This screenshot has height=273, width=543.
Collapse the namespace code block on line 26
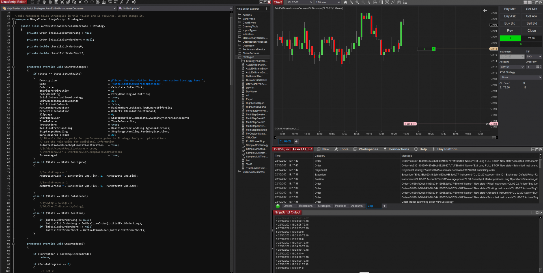13,19
